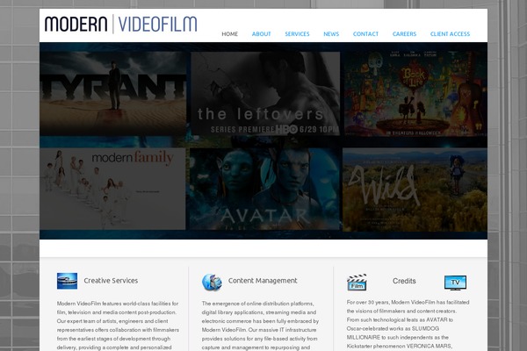Click the Content Management globe icon
The width and height of the screenshot is (527, 351).
point(212,282)
